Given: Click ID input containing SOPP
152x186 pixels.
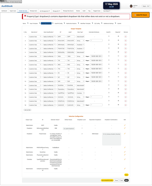Looking at the screenshot, I should pyautogui.click(x=61, y=36).
